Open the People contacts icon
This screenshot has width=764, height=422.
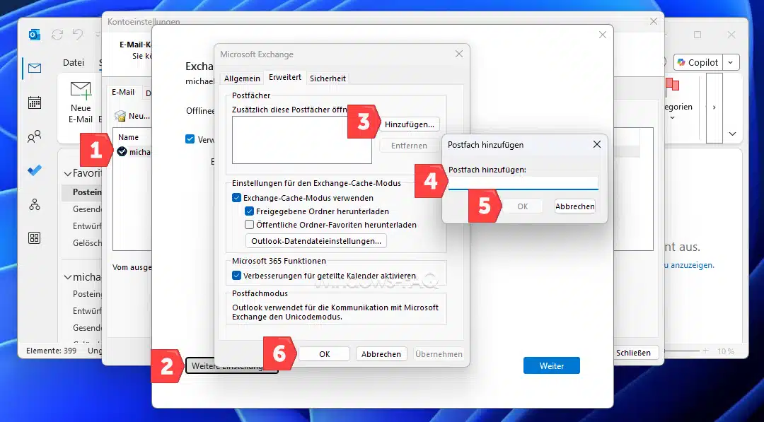[x=34, y=136]
